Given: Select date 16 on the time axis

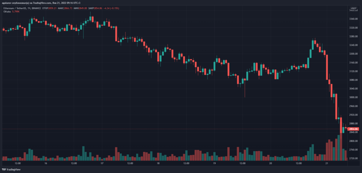Looking at the screenshot, I should [46, 164].
